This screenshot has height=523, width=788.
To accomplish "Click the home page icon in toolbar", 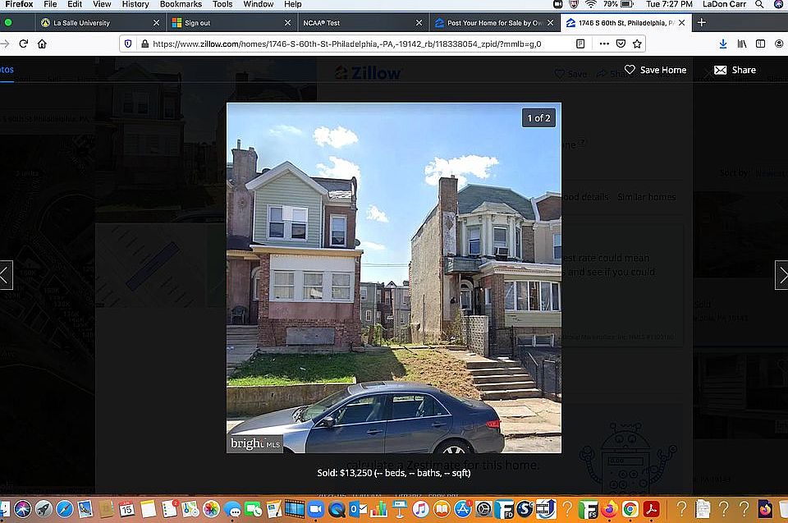I will [x=42, y=44].
